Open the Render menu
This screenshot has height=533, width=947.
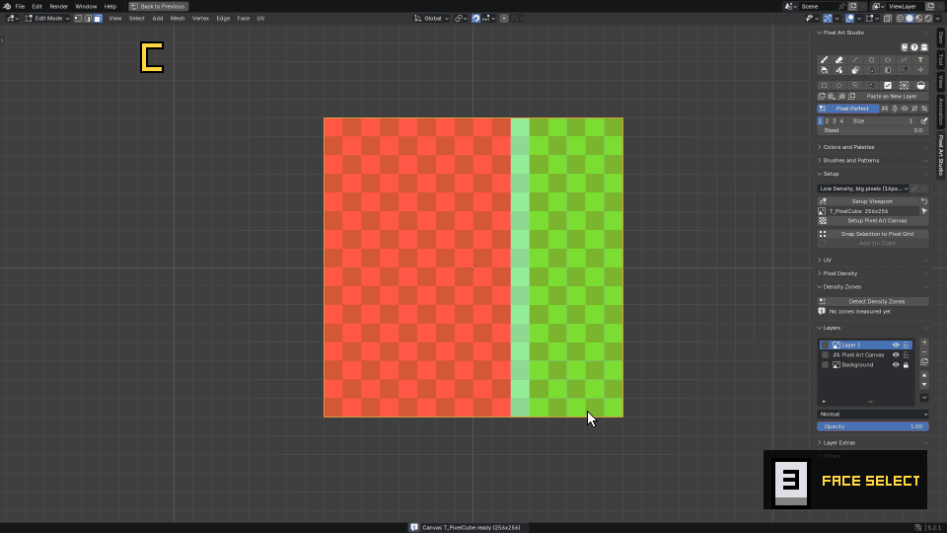[58, 6]
